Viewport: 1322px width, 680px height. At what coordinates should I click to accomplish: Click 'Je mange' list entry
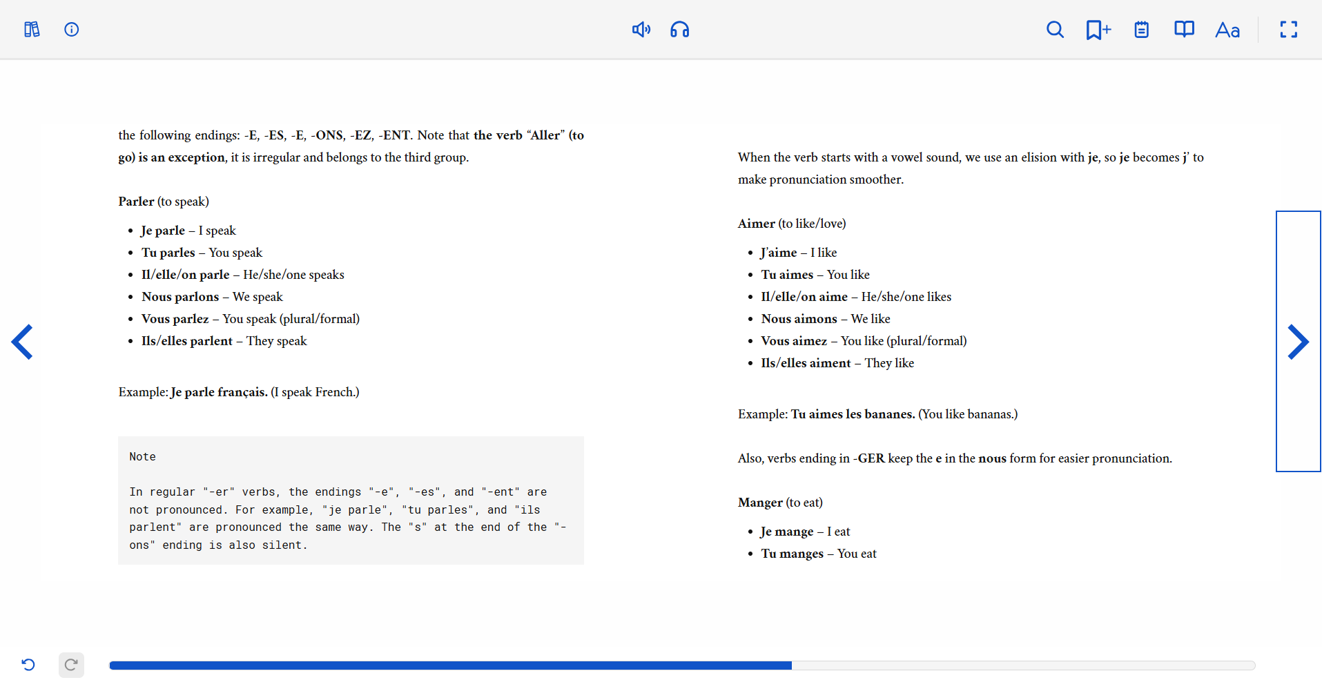point(805,532)
